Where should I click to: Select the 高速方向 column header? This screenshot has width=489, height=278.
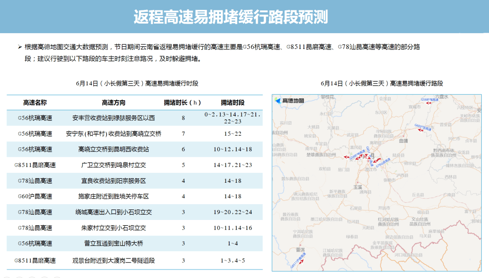113,102
